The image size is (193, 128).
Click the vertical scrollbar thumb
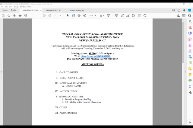pyautogui.click(x=183, y=42)
